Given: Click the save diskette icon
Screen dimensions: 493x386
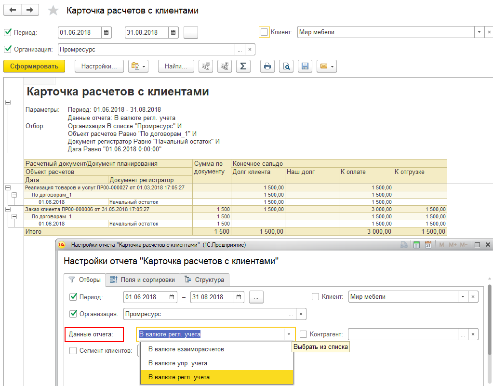Looking at the screenshot, I should coord(305,67).
